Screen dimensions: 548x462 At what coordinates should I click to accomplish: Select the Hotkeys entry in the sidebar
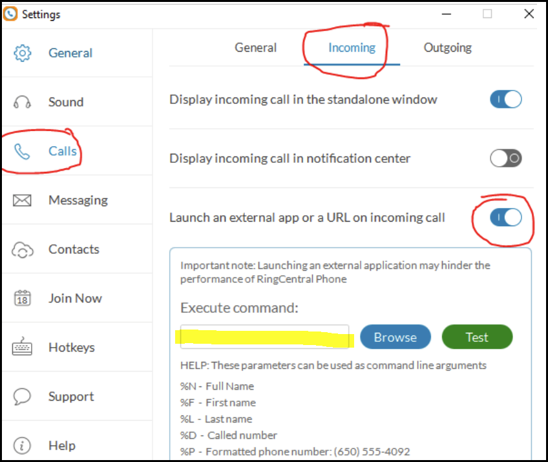click(x=71, y=347)
